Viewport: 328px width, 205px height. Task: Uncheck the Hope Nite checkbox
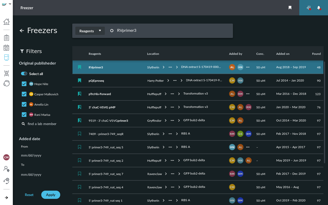point(24,84)
